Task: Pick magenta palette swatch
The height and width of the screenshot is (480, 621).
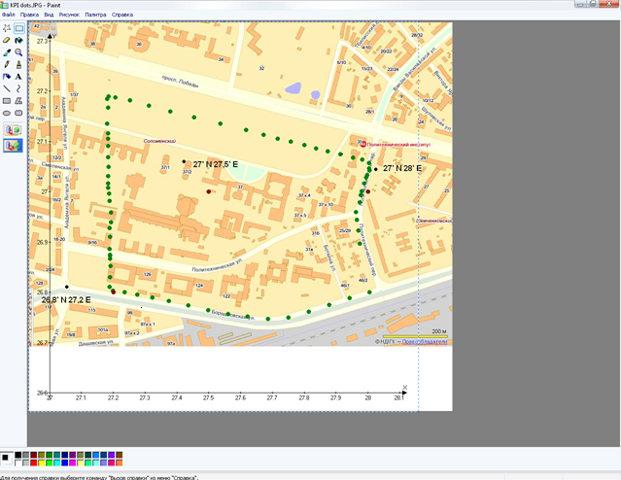Action: 73,463
